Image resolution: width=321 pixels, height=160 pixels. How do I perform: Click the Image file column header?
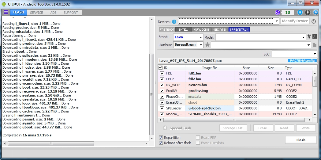coord(209,68)
